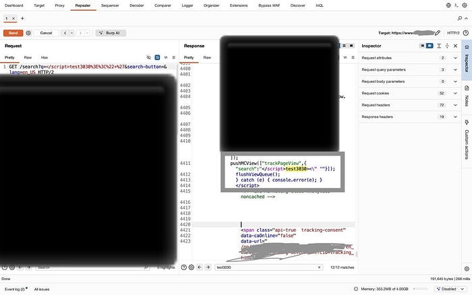
Task: Open the new Repeater tab with plus icon
Action: click(x=22, y=18)
